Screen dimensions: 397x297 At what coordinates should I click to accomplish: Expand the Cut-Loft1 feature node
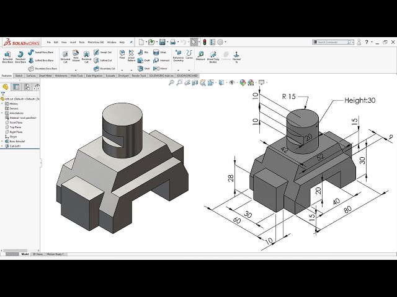(2, 146)
